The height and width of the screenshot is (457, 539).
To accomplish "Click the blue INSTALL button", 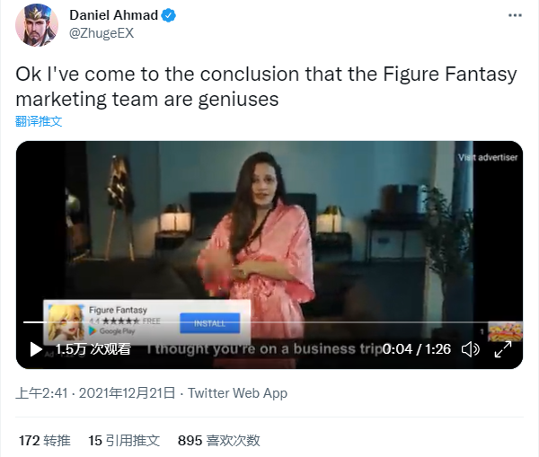I will (209, 323).
